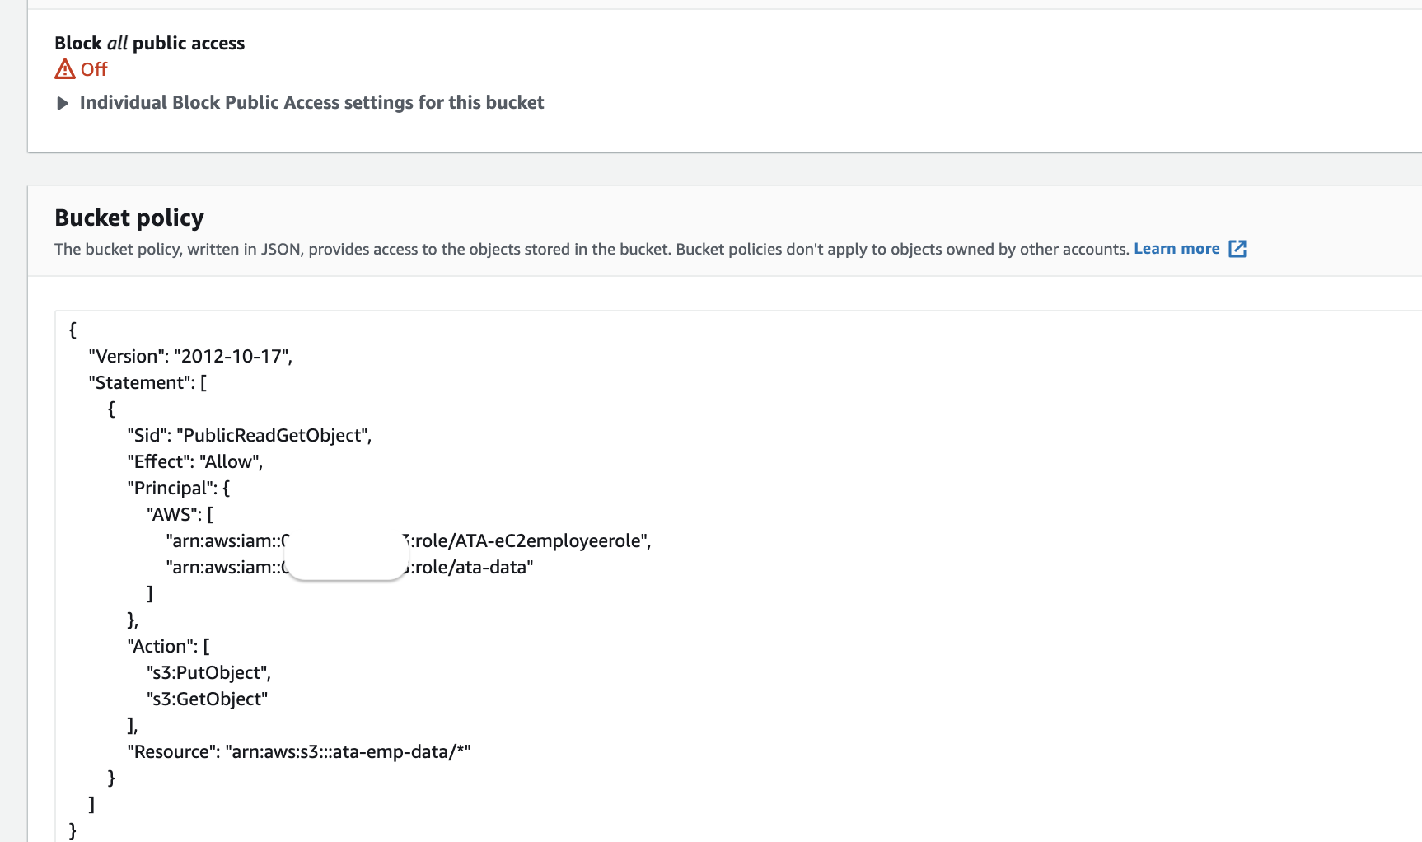
Task: Click the "s3:GetObject" entry
Action: (x=208, y=699)
